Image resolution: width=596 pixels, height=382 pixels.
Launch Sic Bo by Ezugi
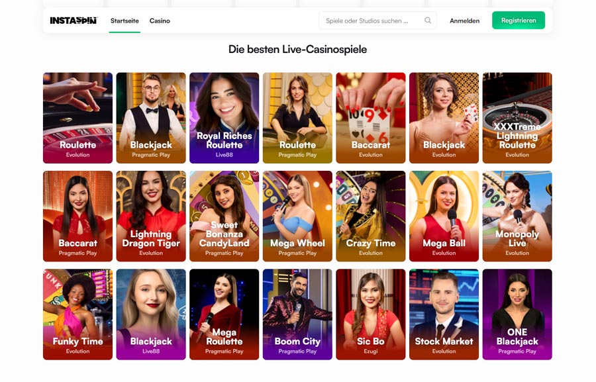tap(371, 314)
